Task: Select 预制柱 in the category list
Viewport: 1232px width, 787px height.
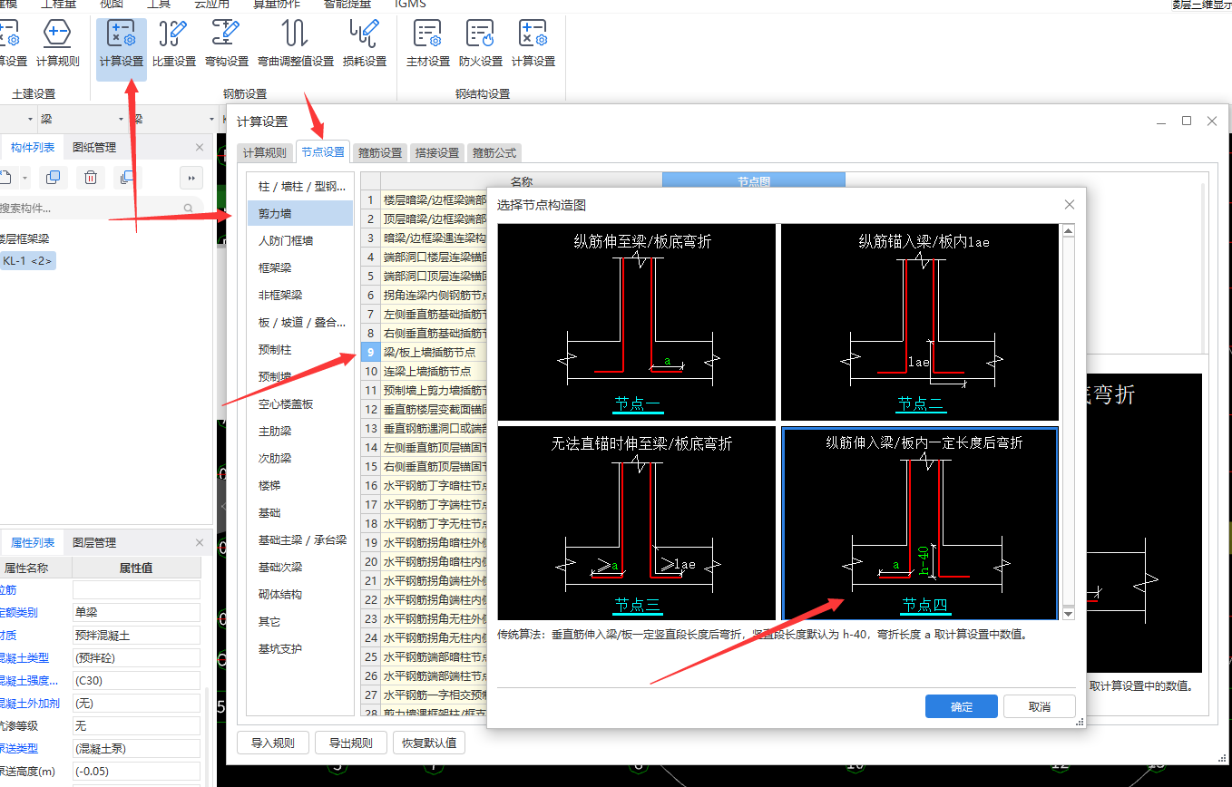Action: point(299,349)
